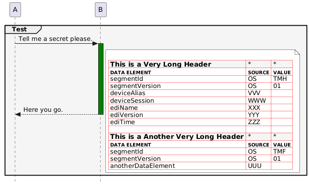Select participant box B
The width and height of the screenshot is (309, 186).
point(101,10)
